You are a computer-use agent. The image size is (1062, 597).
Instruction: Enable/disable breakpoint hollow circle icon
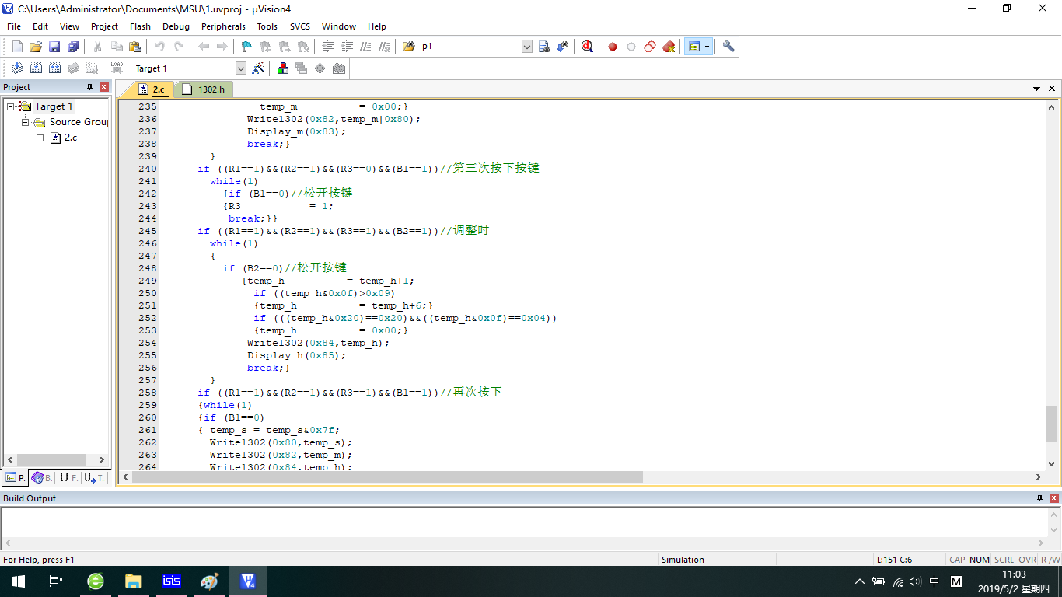631,47
